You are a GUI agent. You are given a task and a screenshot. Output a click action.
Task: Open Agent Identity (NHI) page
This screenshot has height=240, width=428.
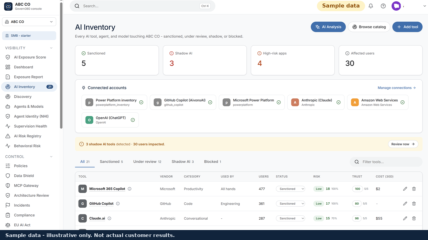[x=29, y=116]
